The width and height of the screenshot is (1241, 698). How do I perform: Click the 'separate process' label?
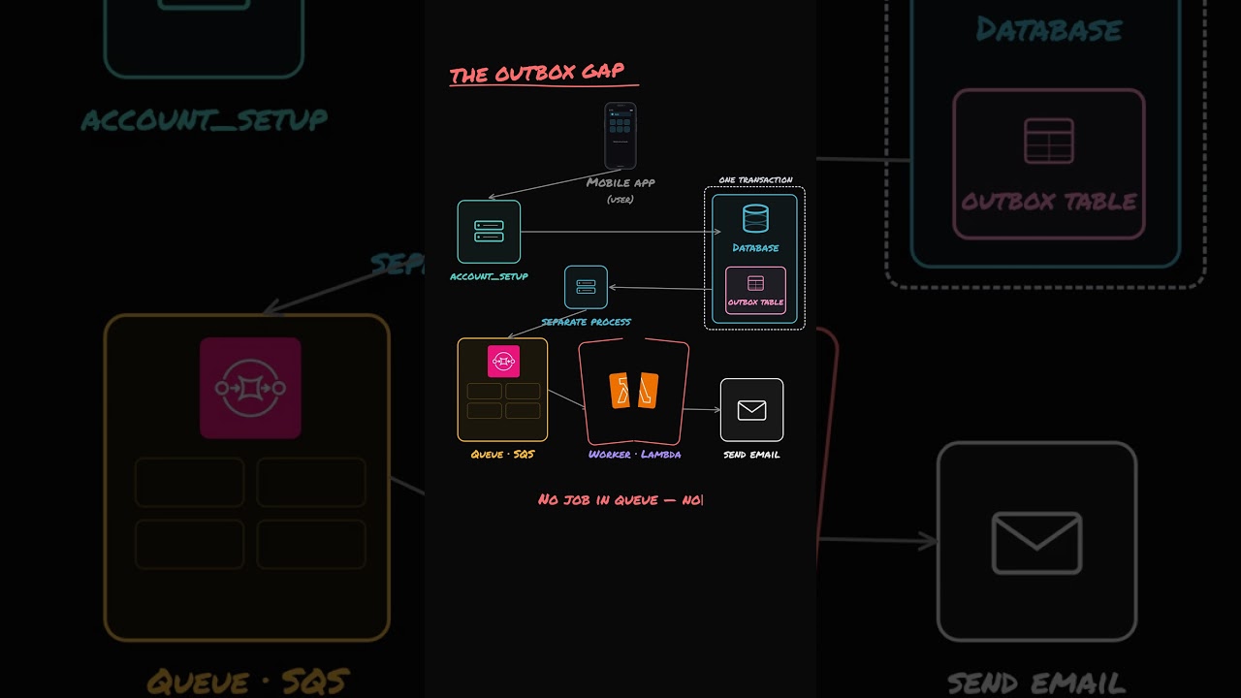click(x=586, y=322)
